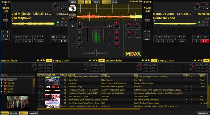
Task: Show the SAMPLERS section
Action: (34, 113)
